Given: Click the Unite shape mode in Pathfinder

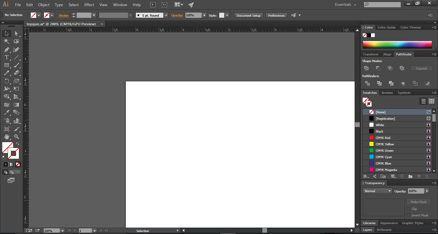Looking at the screenshot, I should [x=366, y=68].
